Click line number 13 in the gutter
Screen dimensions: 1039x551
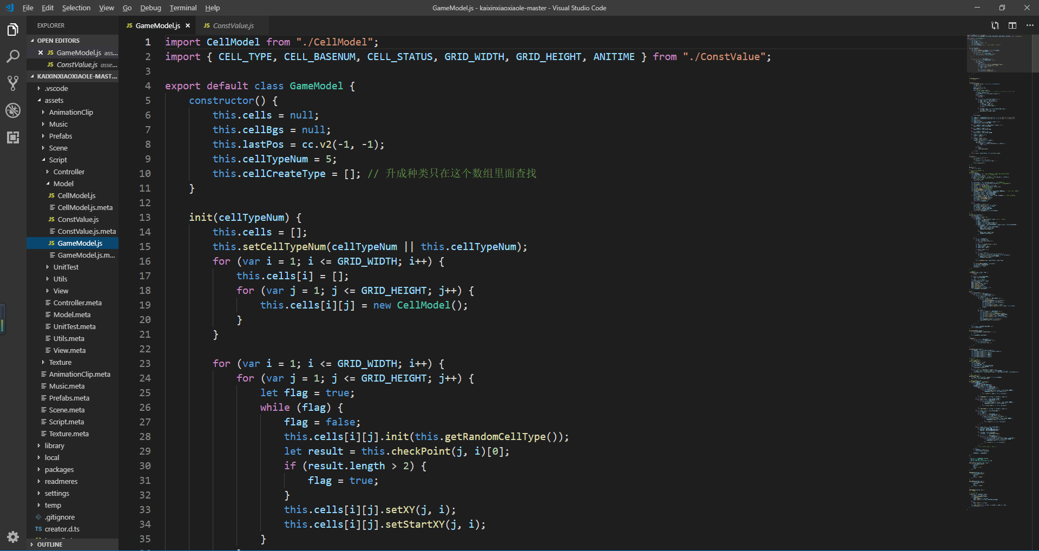click(144, 217)
